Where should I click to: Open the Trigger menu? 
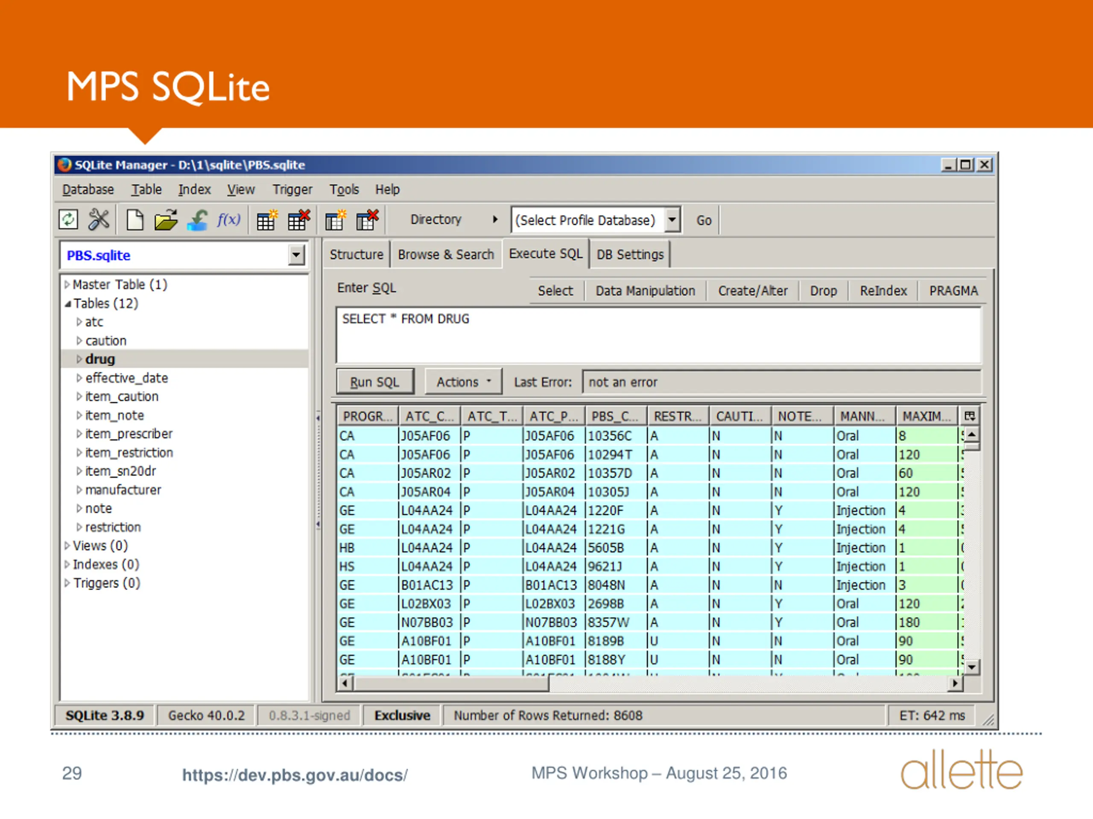tap(292, 189)
